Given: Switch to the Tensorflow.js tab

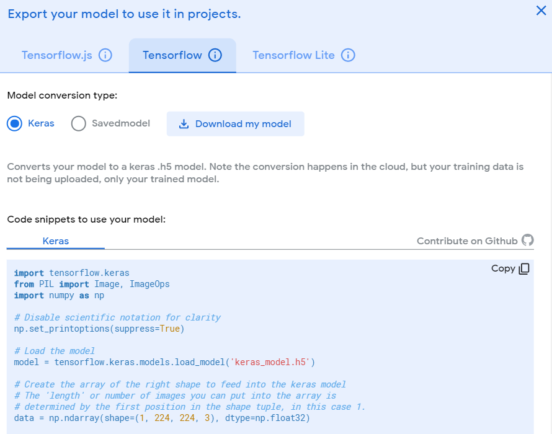Looking at the screenshot, I should pyautogui.click(x=57, y=55).
